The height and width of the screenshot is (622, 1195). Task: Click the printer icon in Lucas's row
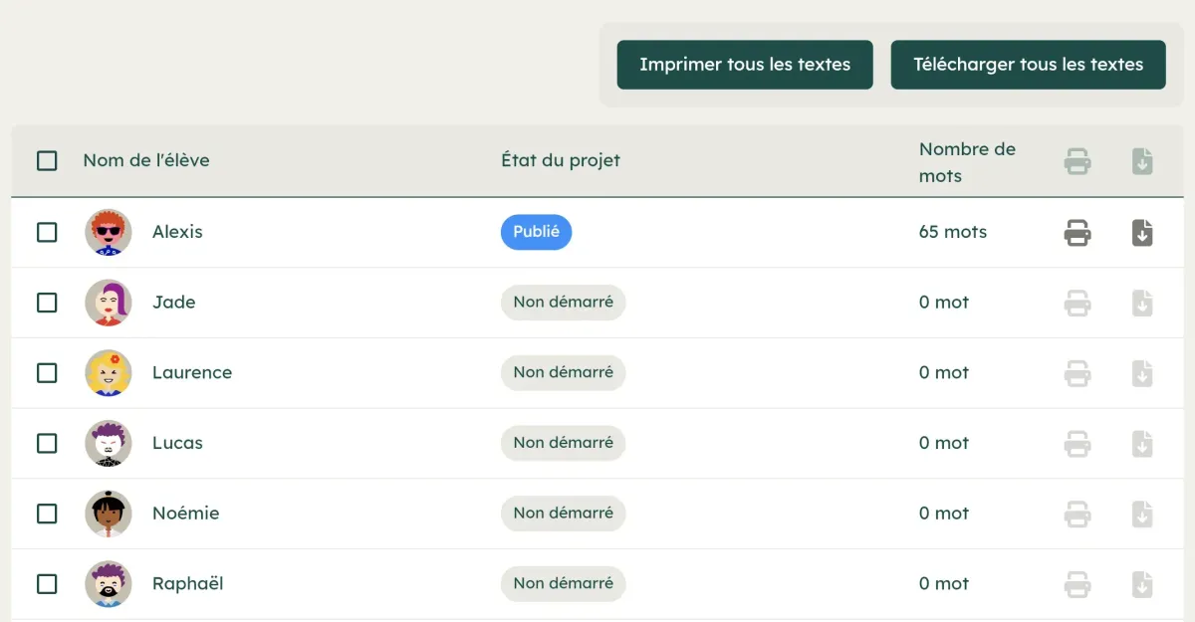(1077, 444)
